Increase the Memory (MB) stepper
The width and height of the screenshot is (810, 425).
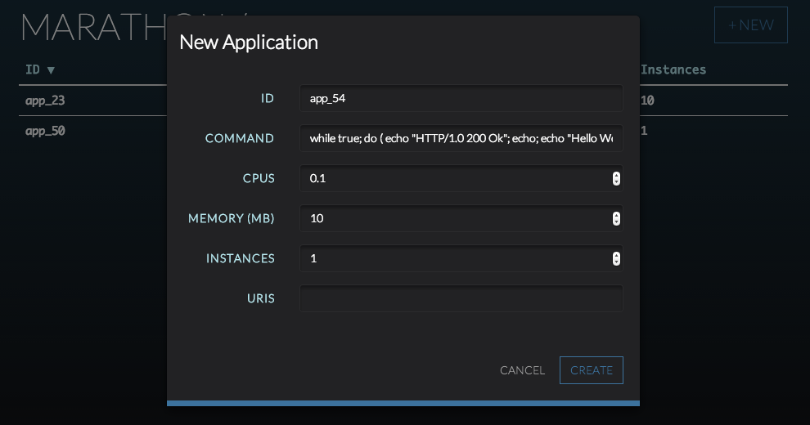(616, 215)
